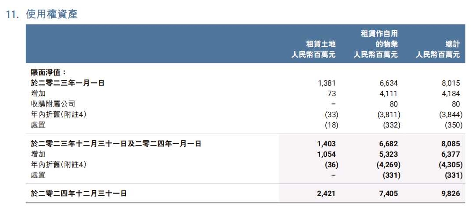Click the 收購附屬公司 row label
The width and height of the screenshot is (472, 207).
[53, 104]
